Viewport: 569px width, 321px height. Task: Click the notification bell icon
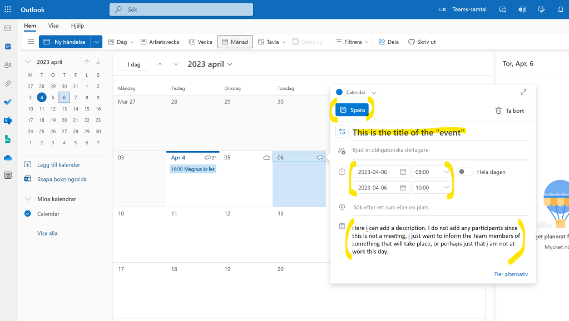560,9
